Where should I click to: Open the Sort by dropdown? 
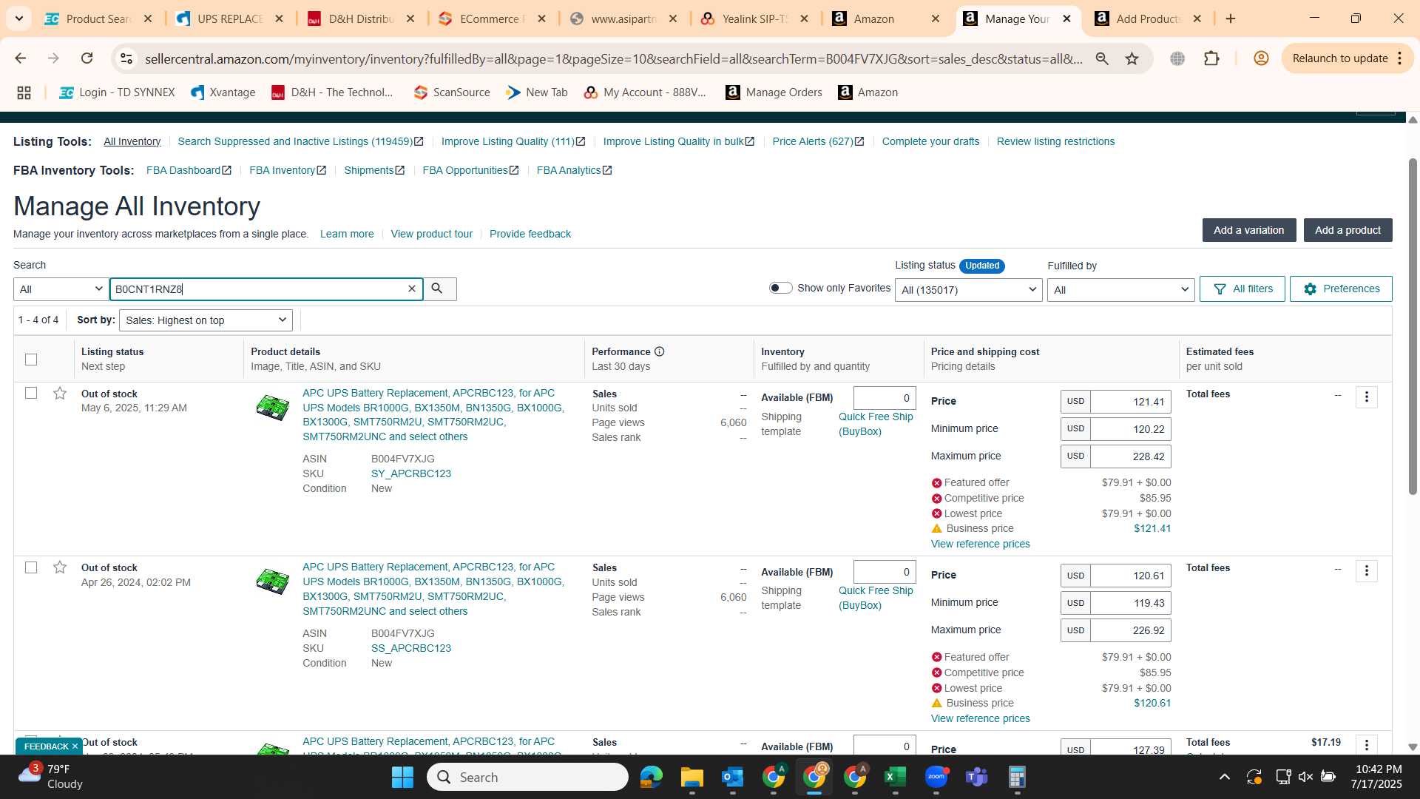click(x=206, y=320)
